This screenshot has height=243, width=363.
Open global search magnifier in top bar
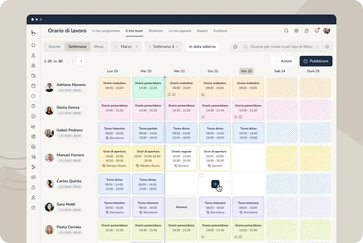pyautogui.click(x=286, y=31)
